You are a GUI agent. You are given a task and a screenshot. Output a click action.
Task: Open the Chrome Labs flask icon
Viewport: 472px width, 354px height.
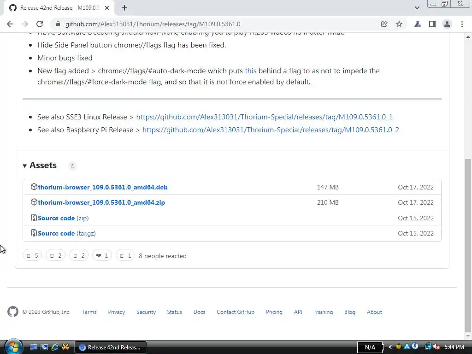417,24
